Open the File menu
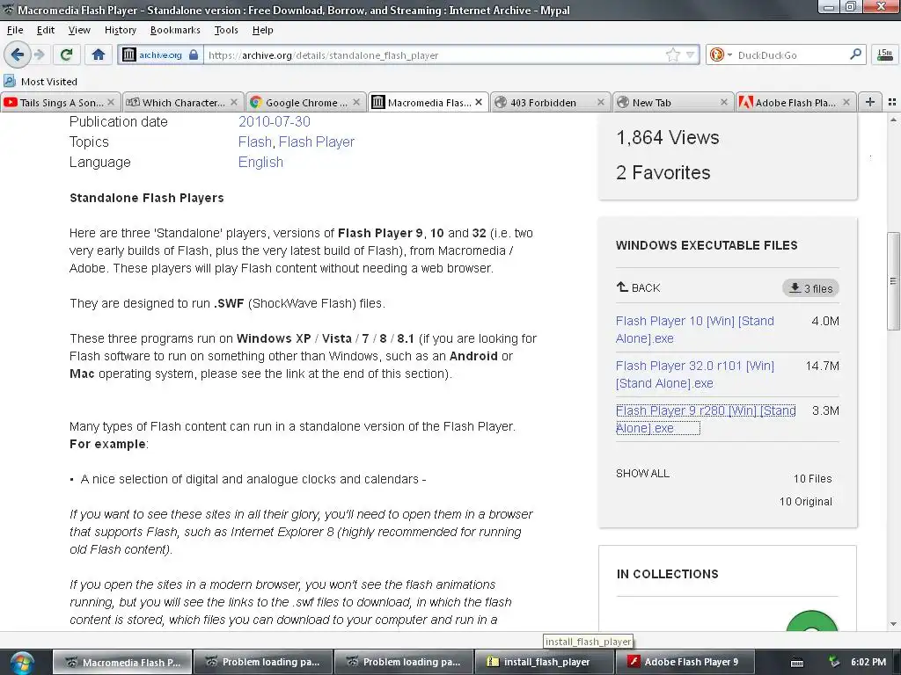Image resolution: width=901 pixels, height=675 pixels. tap(15, 30)
